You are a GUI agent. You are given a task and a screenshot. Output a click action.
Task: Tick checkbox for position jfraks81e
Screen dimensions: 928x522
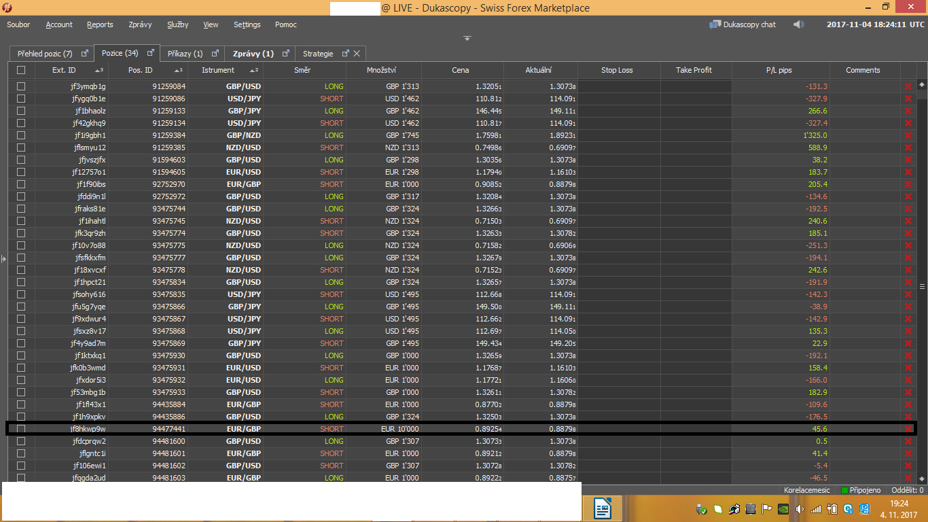click(21, 209)
